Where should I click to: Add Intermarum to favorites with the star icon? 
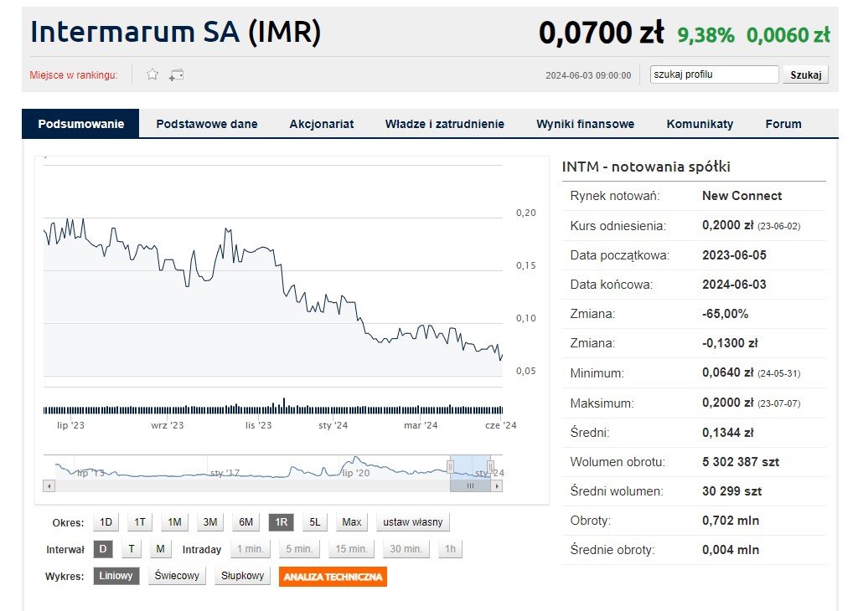click(x=152, y=74)
